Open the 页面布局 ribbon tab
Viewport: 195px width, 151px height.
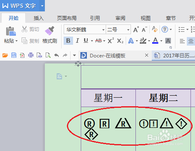pyautogui.click(x=67, y=18)
